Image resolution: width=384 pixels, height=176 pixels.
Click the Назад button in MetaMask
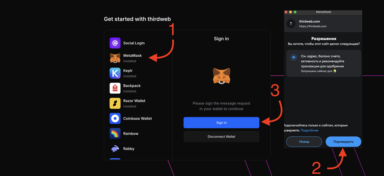coord(304,141)
